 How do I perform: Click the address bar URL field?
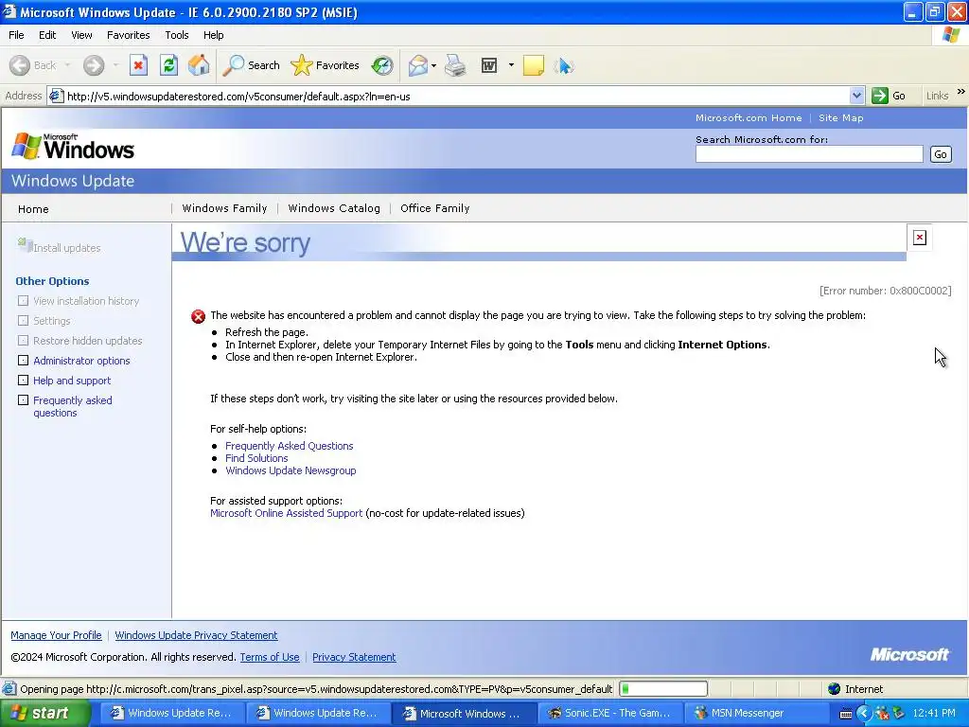click(x=457, y=96)
